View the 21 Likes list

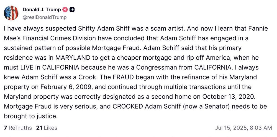(x=47, y=128)
